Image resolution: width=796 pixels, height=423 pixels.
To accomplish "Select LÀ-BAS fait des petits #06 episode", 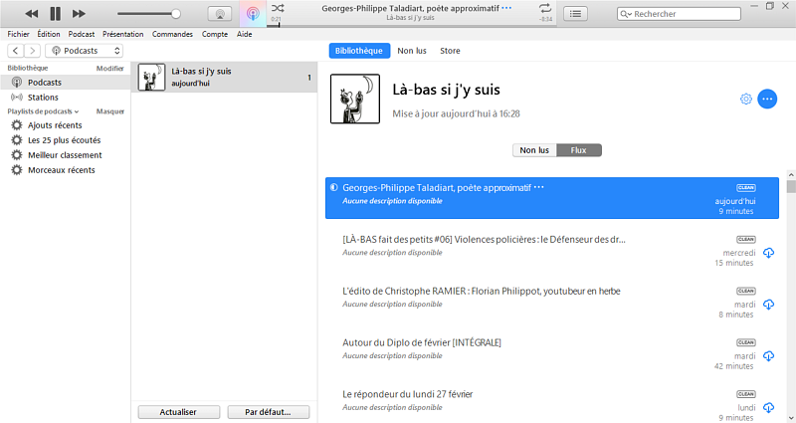I will click(552, 251).
